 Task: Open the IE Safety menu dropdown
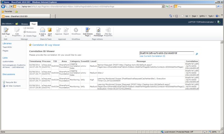(x=203, y=16)
